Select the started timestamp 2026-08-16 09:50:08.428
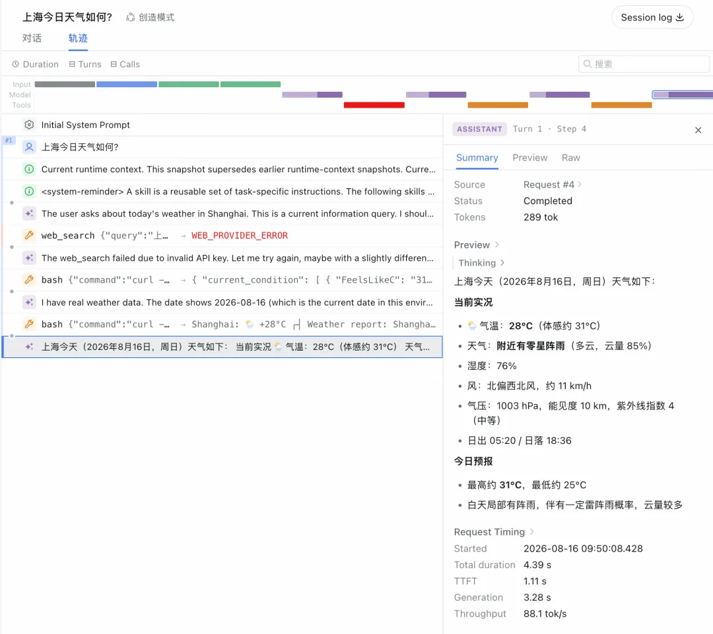The image size is (713, 634). (x=583, y=549)
